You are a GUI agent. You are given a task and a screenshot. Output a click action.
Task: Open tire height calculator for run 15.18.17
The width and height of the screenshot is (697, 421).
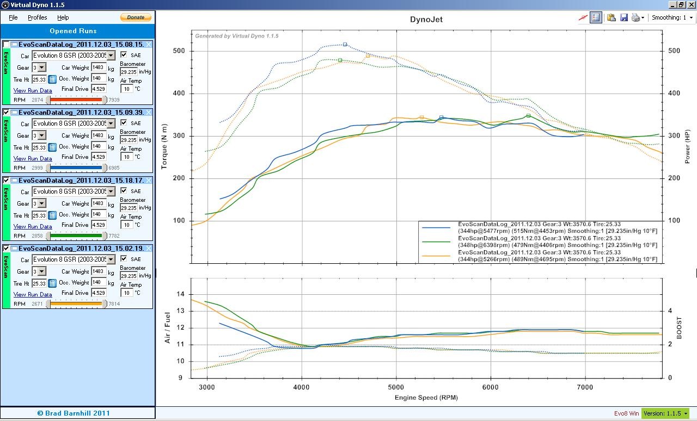52,215
